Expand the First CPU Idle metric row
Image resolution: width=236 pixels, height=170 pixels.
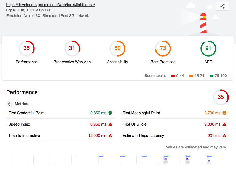pyautogui.click(x=175, y=124)
